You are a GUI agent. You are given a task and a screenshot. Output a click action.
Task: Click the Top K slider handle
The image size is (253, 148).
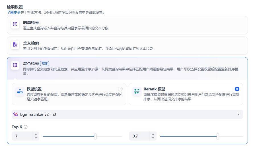pyautogui.click(x=95, y=136)
